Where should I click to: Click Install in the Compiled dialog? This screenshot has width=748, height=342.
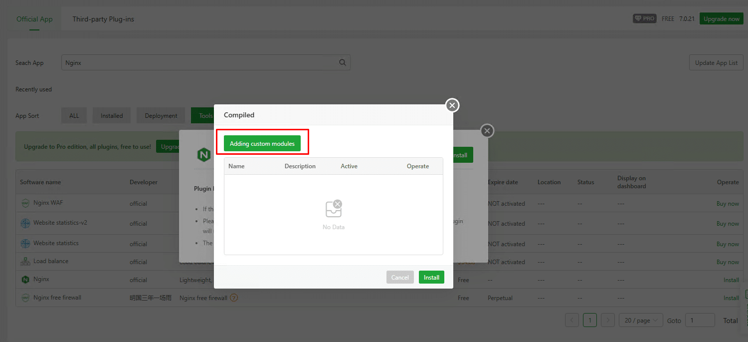click(x=431, y=278)
